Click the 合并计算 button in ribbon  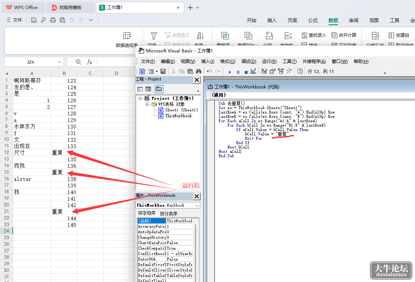[344, 35]
